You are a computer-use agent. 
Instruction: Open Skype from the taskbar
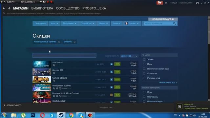[52, 115]
